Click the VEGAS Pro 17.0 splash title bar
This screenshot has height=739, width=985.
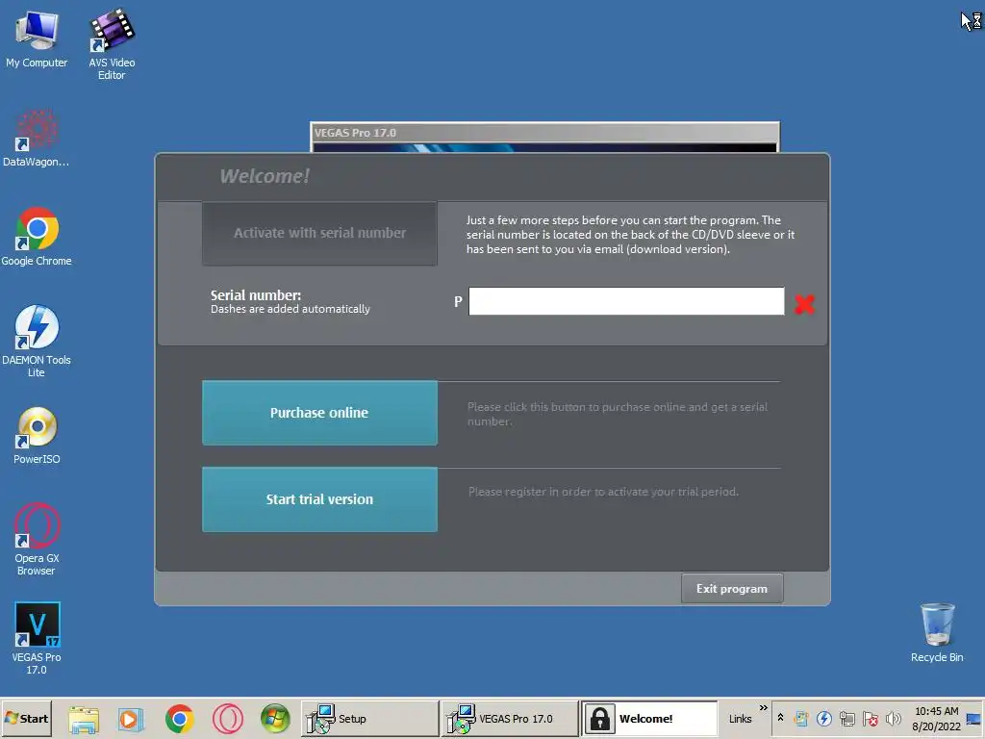click(x=544, y=133)
